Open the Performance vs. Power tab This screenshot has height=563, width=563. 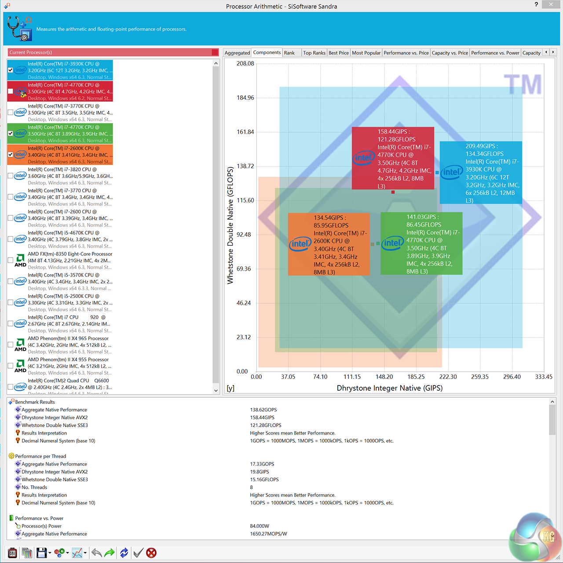point(495,53)
